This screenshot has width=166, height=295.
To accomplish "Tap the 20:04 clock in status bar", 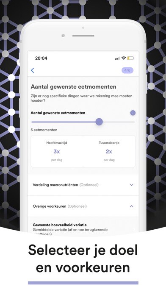I will [41, 58].
